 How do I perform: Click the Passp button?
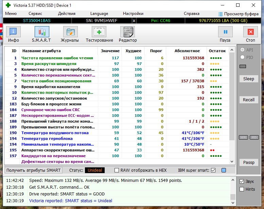[x=249, y=163]
